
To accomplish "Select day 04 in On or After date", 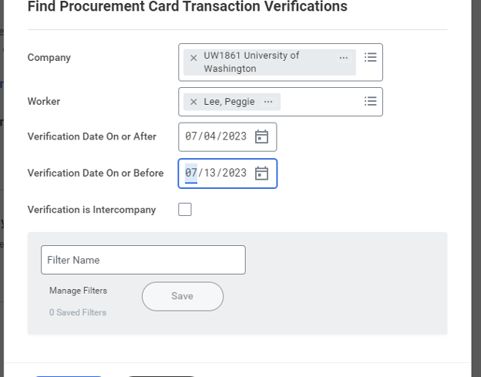I will coord(210,136).
